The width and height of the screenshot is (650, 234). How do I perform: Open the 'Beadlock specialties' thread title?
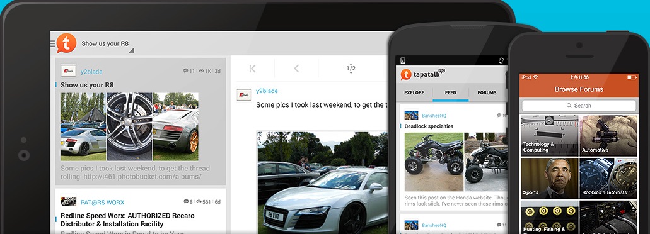[x=429, y=126]
